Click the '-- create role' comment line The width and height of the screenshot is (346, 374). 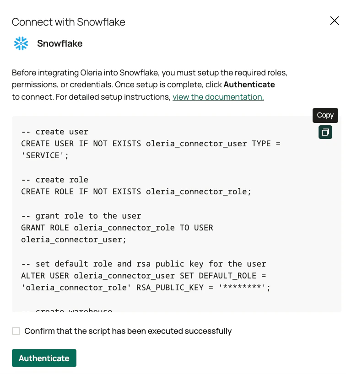[54, 180]
